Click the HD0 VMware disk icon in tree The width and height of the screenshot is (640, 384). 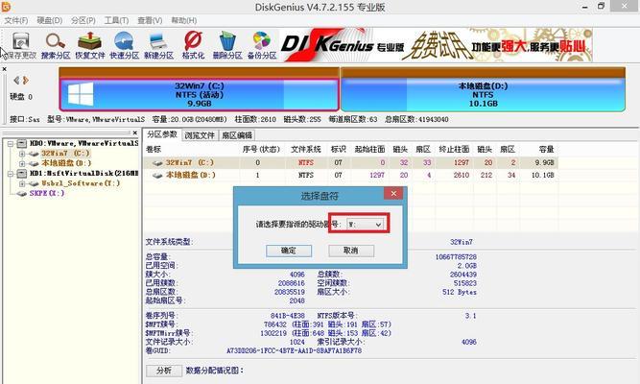tap(22, 143)
